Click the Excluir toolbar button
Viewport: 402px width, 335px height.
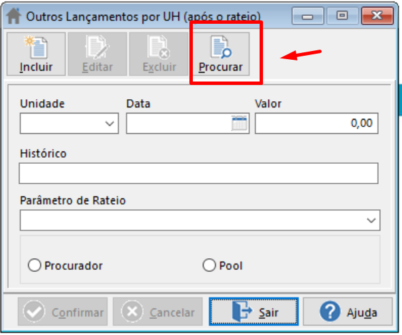(x=159, y=54)
